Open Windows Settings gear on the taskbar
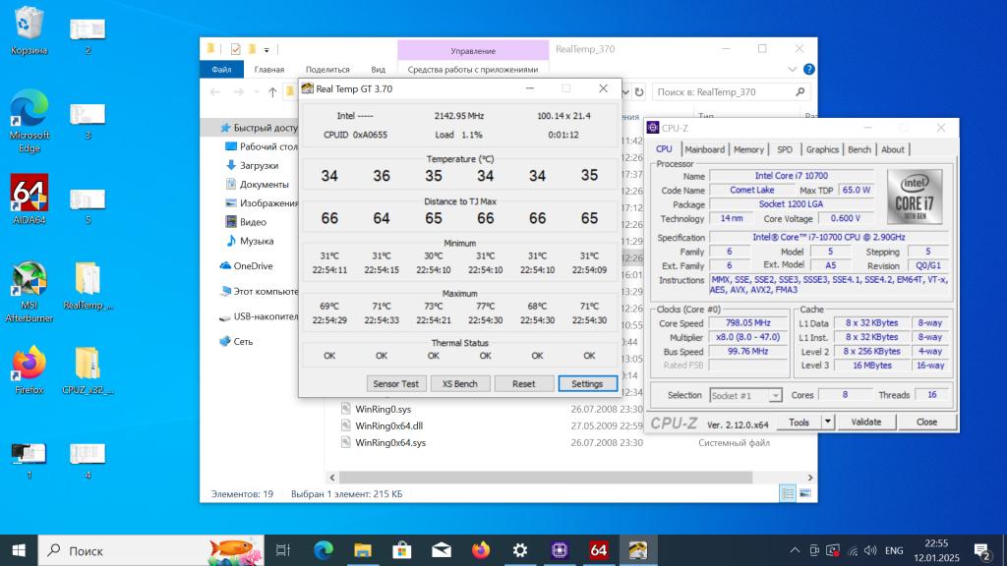Viewport: 1007px width, 566px height. (x=519, y=550)
